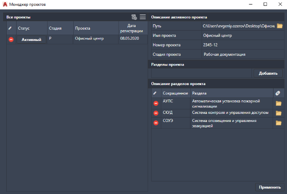Maximize the Менеджер проектов window
287x194 pixels.
pyautogui.click(x=265, y=4)
